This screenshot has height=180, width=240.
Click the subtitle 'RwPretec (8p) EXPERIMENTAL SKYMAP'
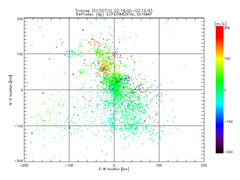114,14
